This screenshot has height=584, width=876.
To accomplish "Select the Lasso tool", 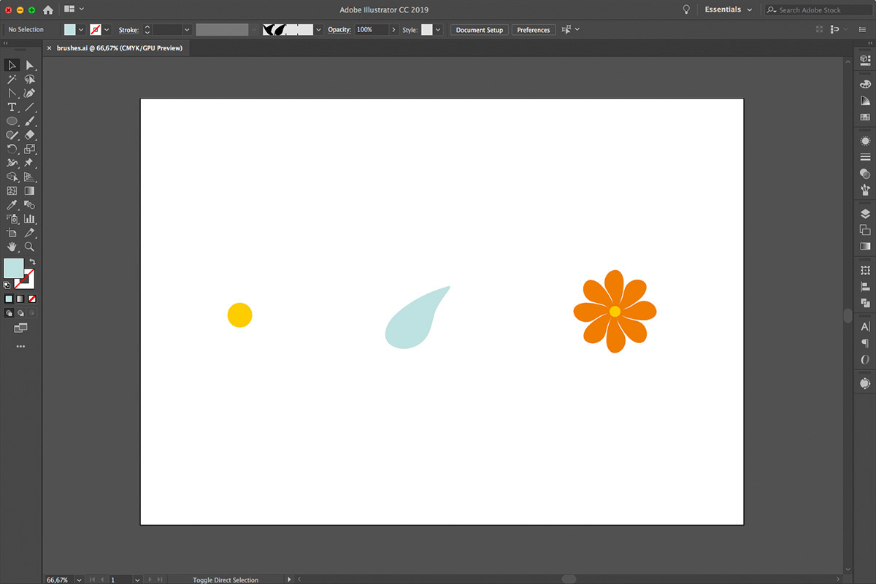I will (x=30, y=80).
